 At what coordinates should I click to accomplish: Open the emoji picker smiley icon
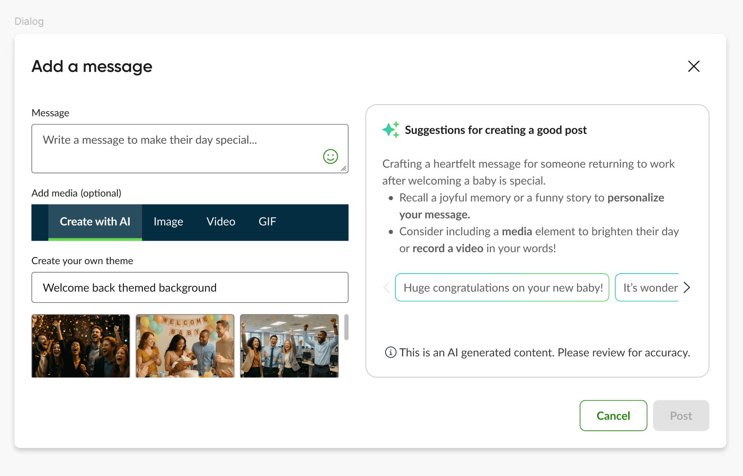tap(330, 157)
